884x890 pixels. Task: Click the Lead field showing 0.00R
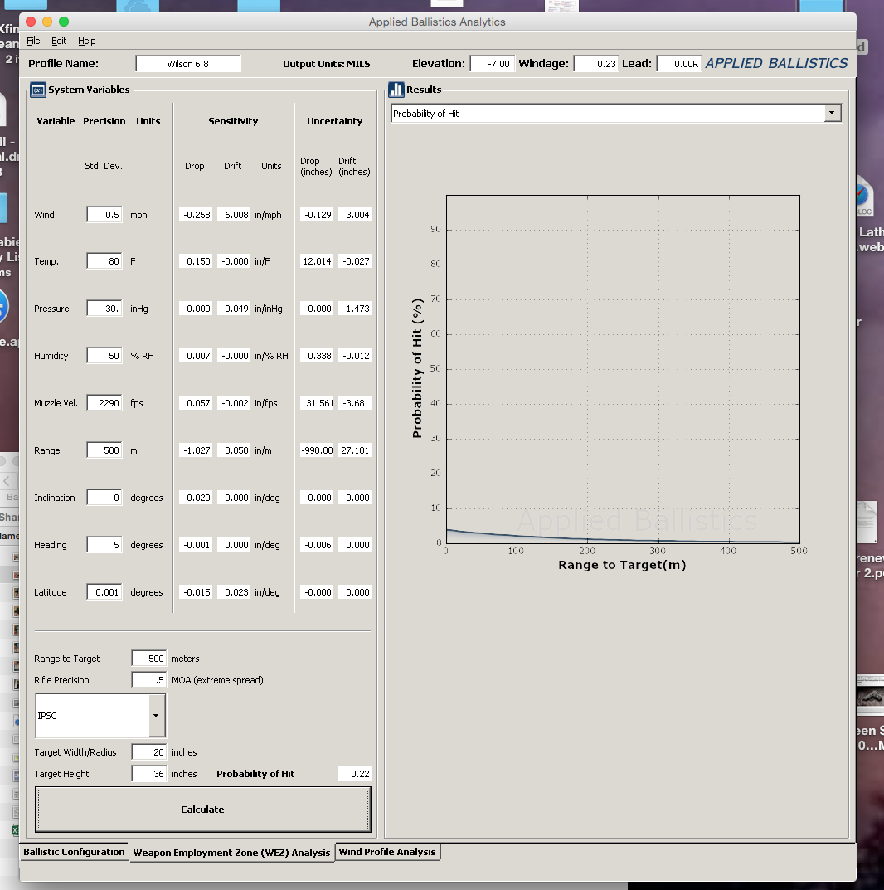tap(678, 64)
